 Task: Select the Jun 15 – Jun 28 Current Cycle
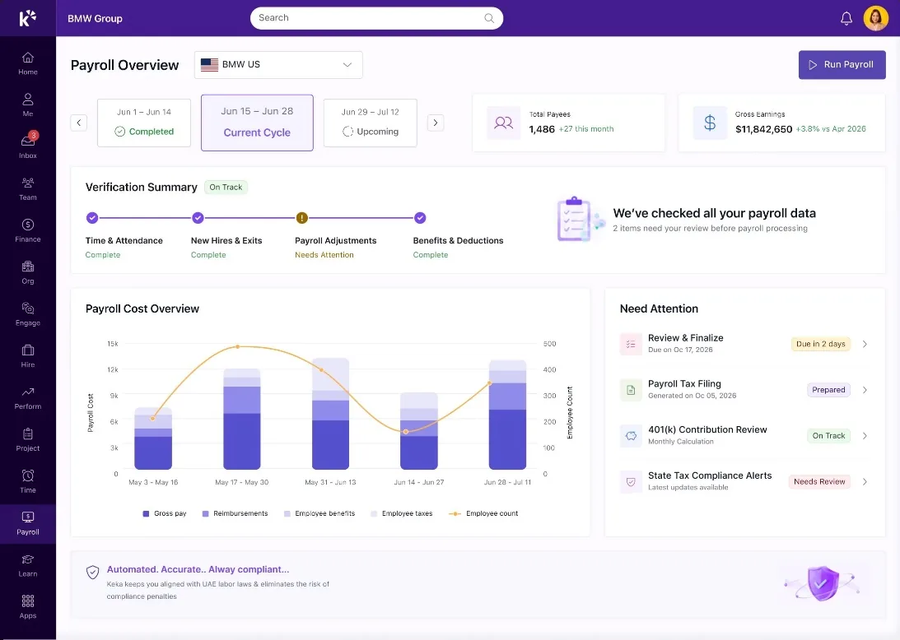click(x=257, y=123)
